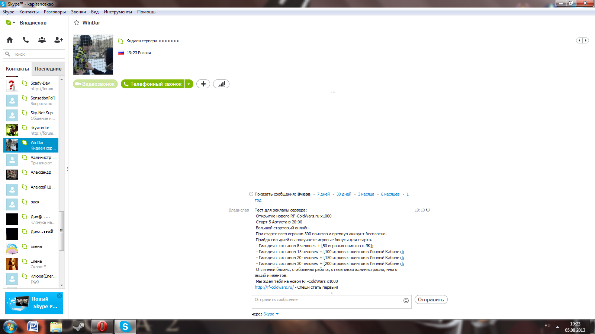Screen dimensions: 595x334
Task: Switch to the Контакты tab
Action: [x=17, y=69]
